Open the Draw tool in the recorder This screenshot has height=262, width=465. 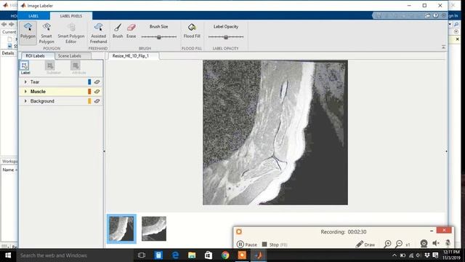point(365,245)
